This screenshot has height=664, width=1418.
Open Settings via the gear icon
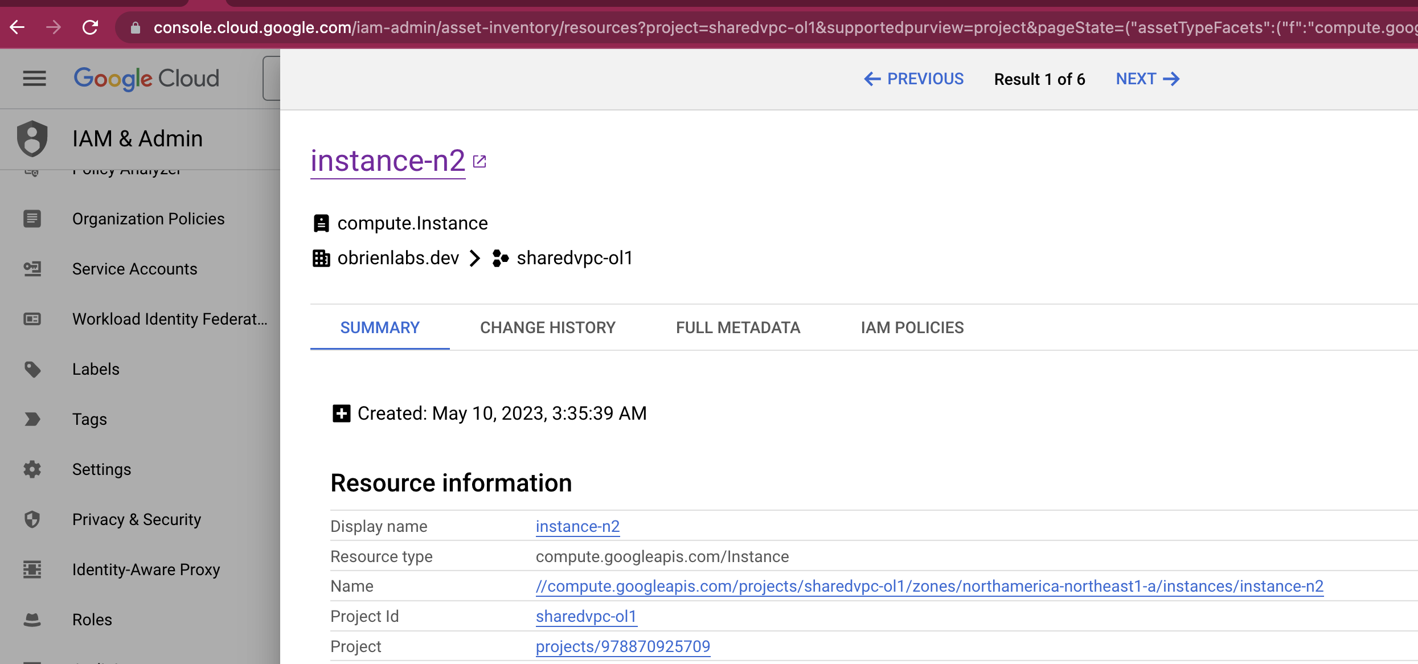tap(32, 469)
